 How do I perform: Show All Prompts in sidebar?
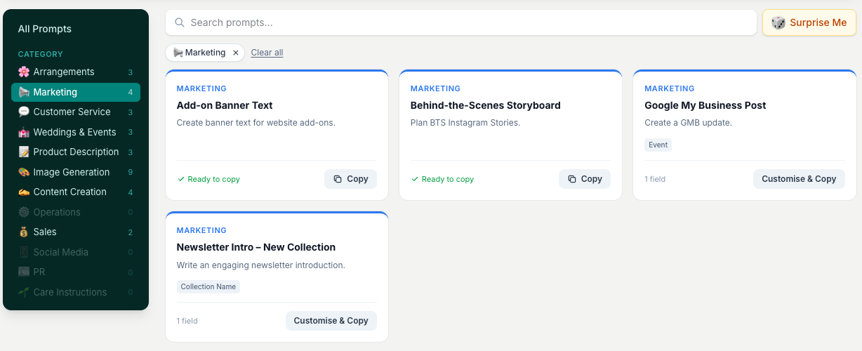coord(45,29)
